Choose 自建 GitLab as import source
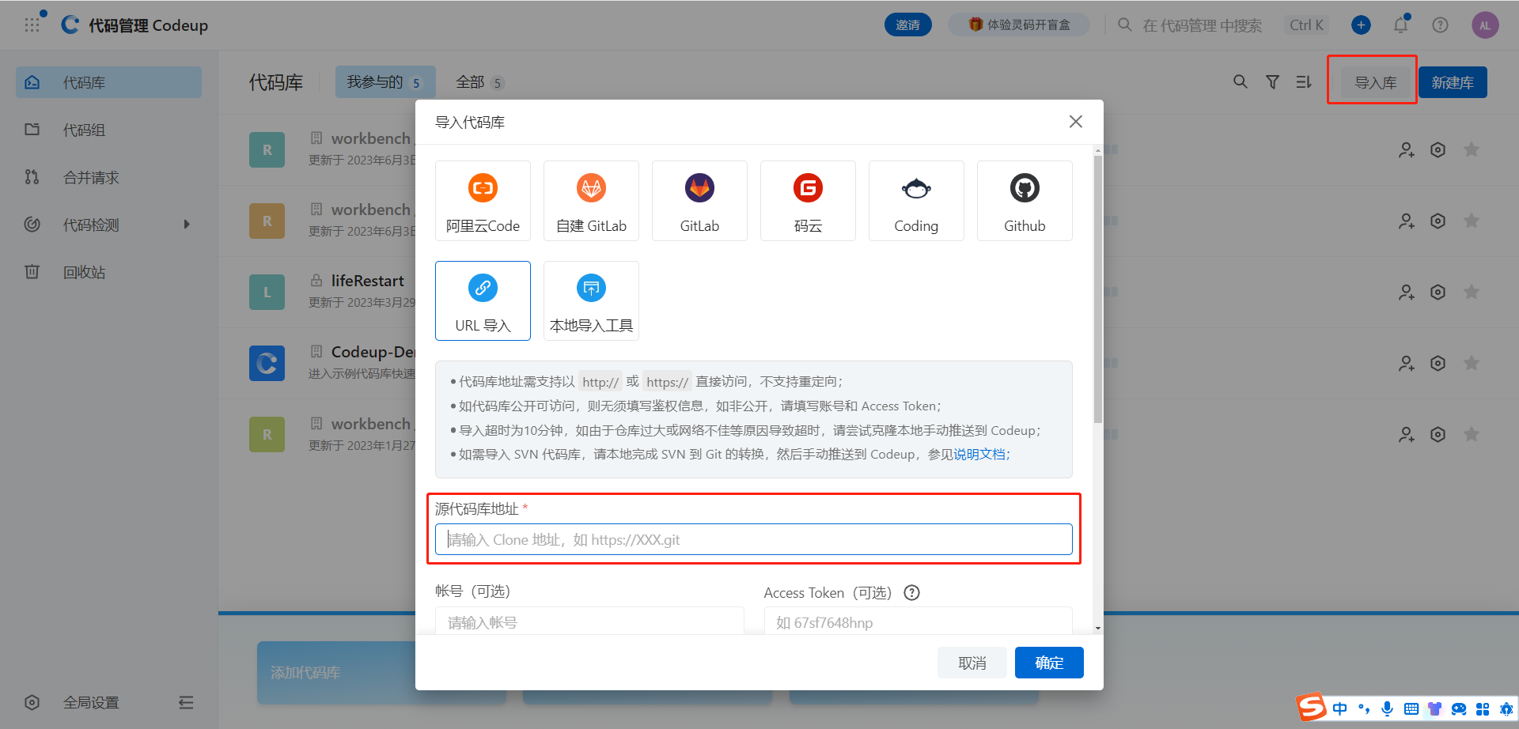Viewport: 1519px width, 729px height. 591,201
